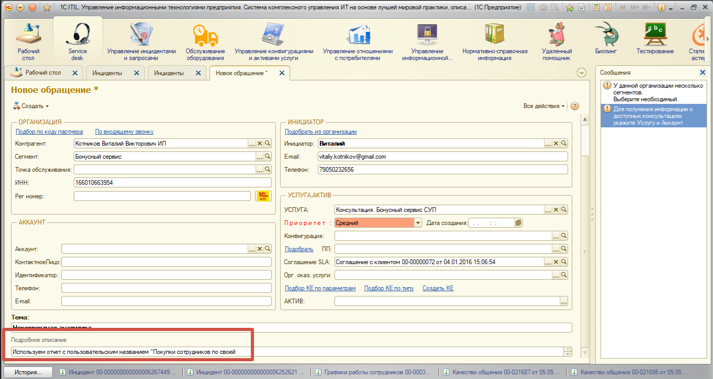The height and width of the screenshot is (379, 713).
Task: Click Подбор КЕ по параметрам link
Action: coord(320,288)
